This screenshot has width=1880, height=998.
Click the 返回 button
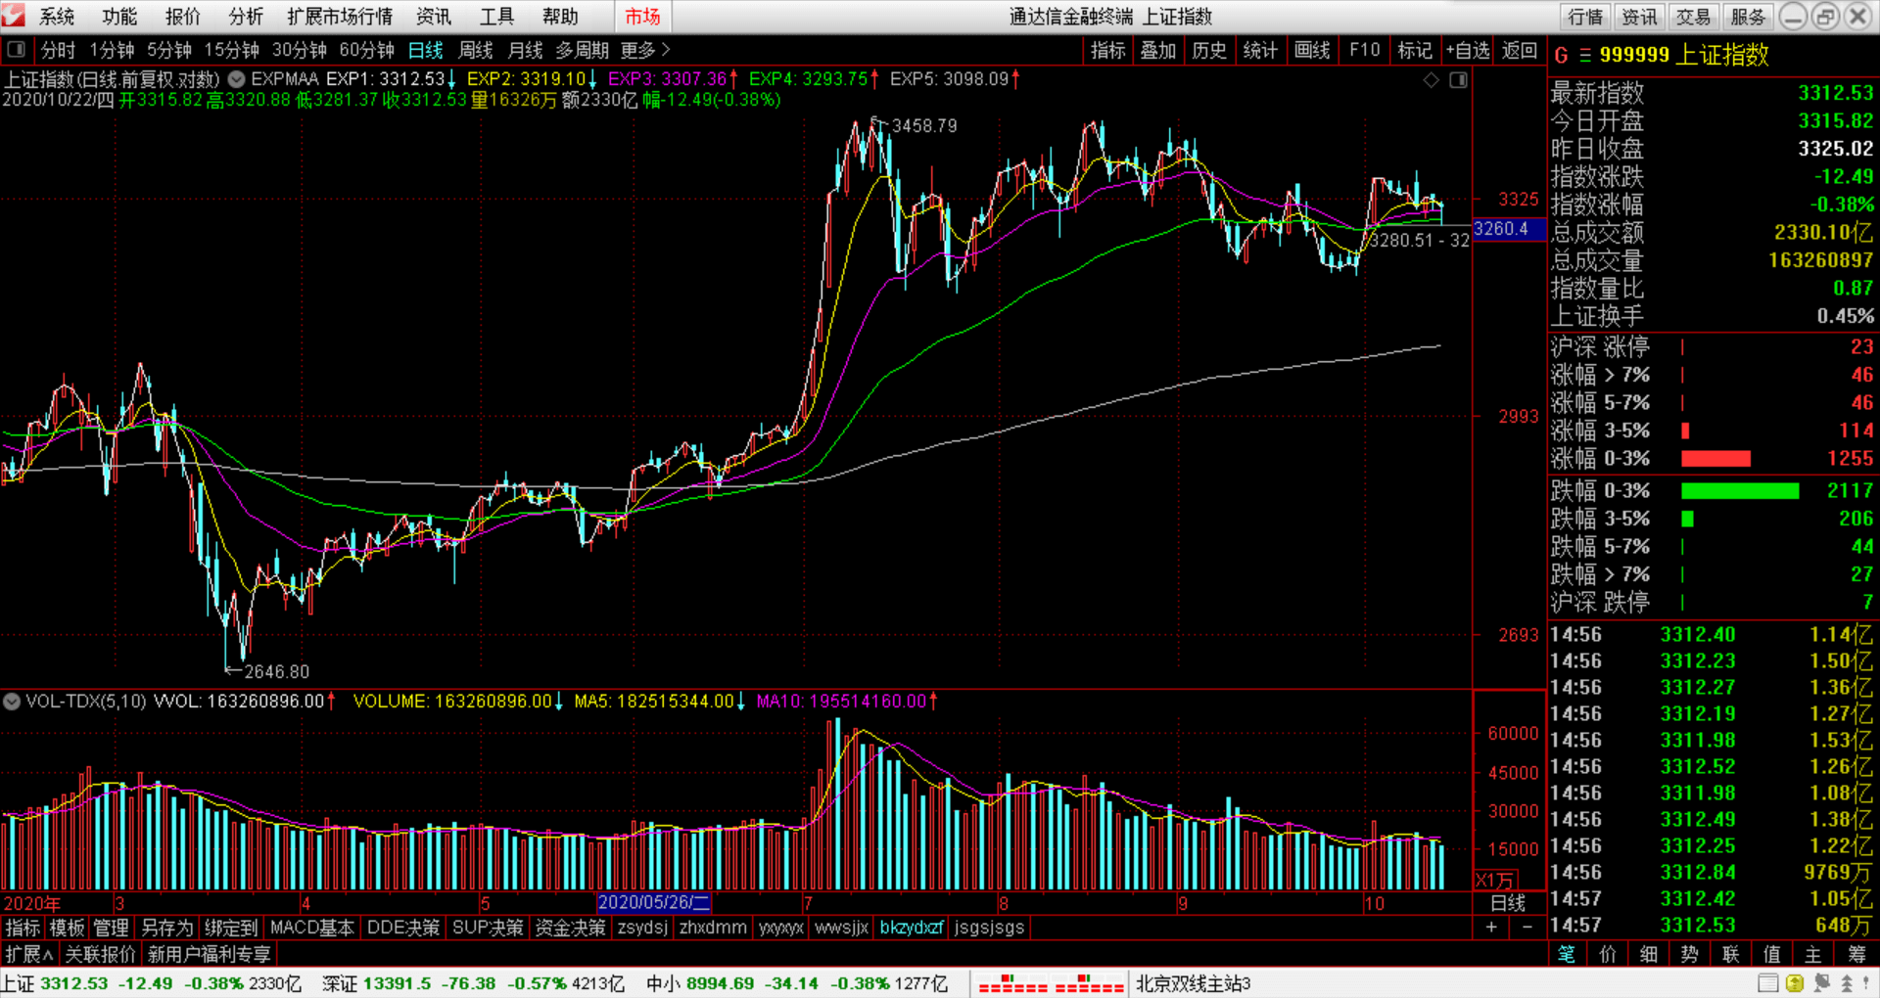tap(1520, 50)
